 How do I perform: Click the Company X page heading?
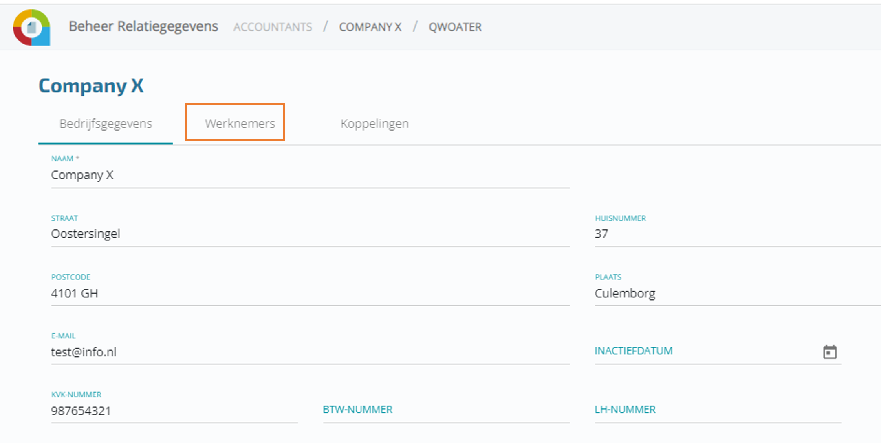pos(91,86)
